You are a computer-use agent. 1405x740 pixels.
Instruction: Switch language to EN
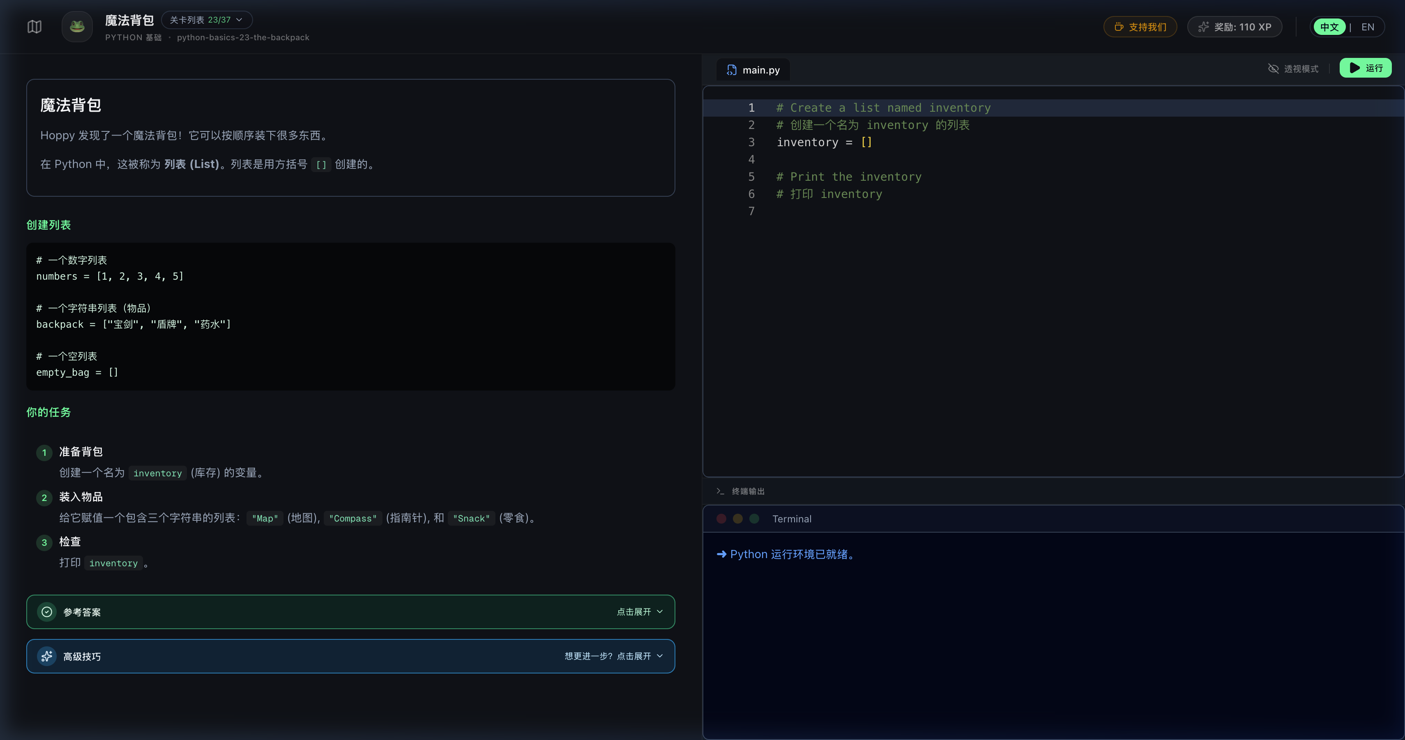coord(1367,27)
